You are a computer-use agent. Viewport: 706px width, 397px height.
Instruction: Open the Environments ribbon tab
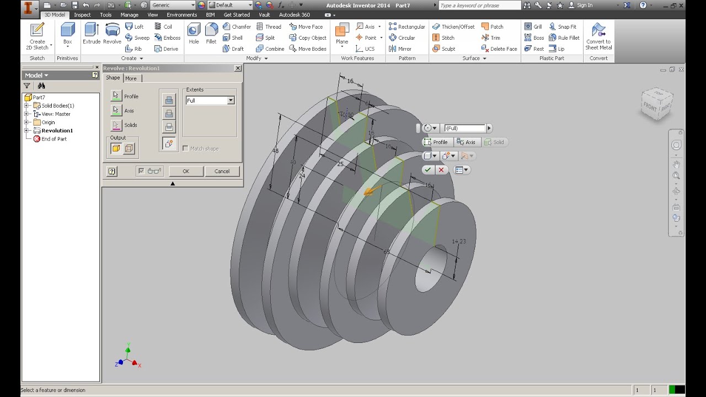pos(181,15)
